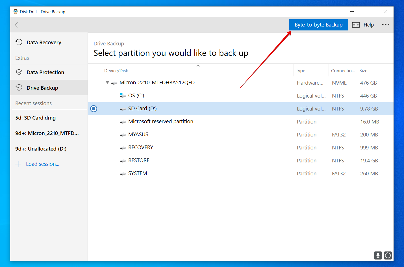Click NVME connection of Micron disk
This screenshot has width=404, height=267.
point(339,83)
